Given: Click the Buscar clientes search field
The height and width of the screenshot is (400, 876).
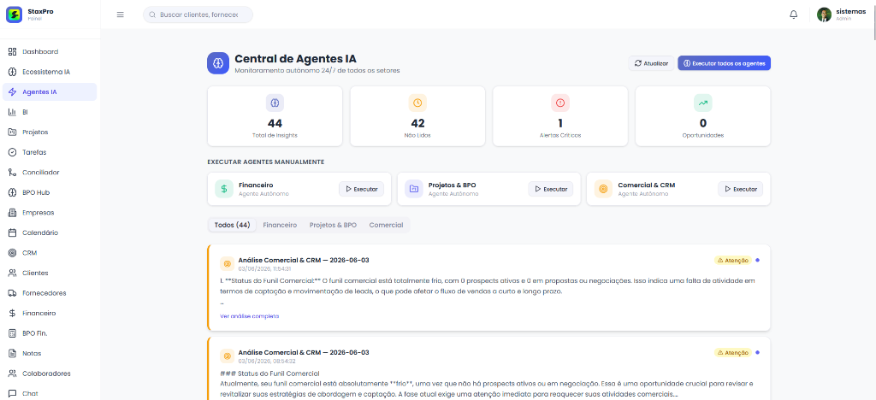Looking at the screenshot, I should pyautogui.click(x=198, y=15).
